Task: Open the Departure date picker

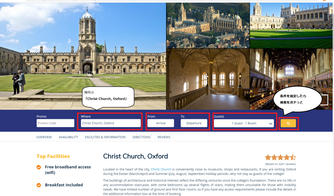Action: point(194,123)
